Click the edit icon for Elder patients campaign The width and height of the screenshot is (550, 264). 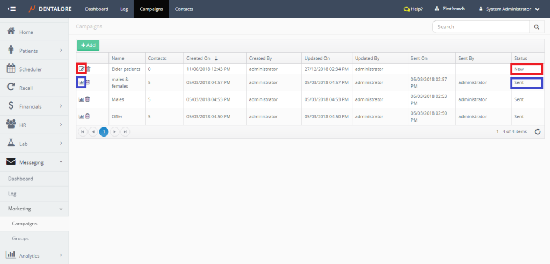pos(81,69)
